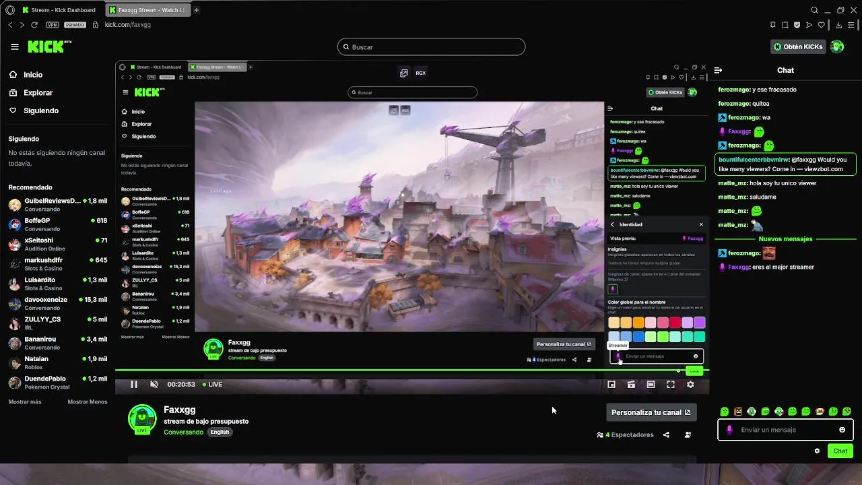Open a new tab with plus icon

[196, 10]
